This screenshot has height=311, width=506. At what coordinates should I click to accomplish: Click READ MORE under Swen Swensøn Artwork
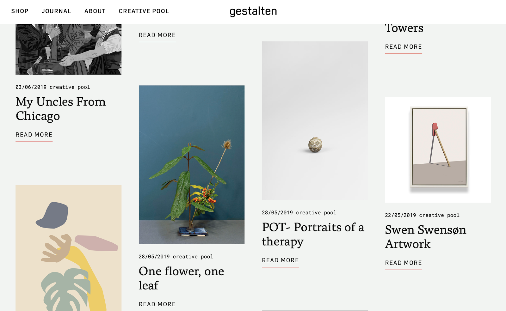coord(404,263)
